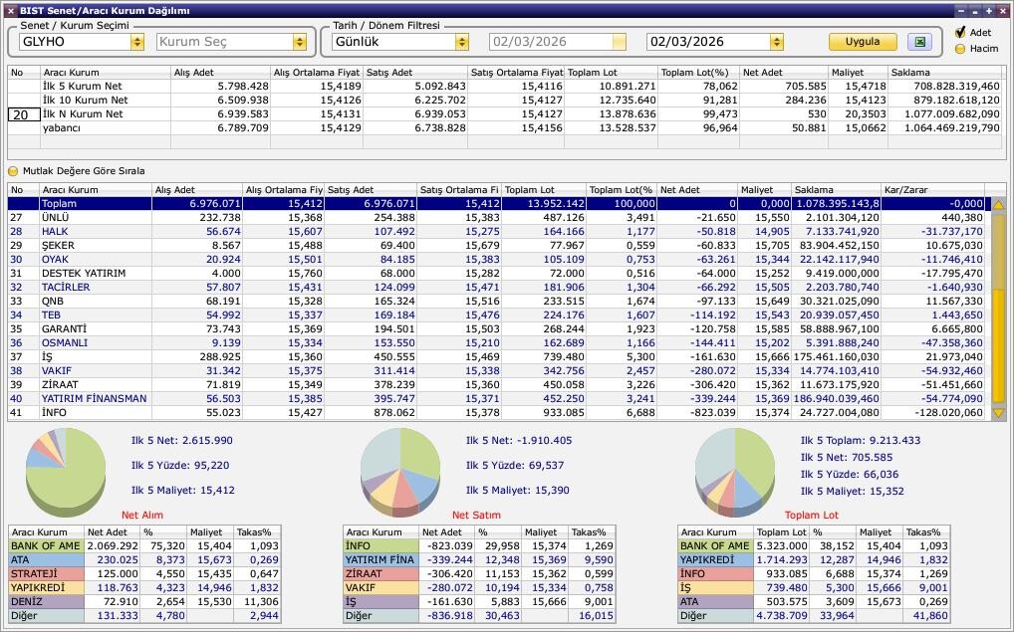
Task: Sort by Kar/Zarar column header
Action: tap(931, 189)
